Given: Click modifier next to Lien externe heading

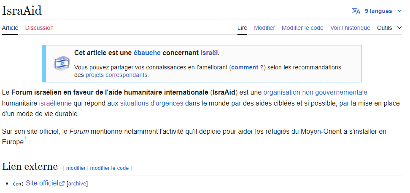Looking at the screenshot, I should [x=76, y=168].
